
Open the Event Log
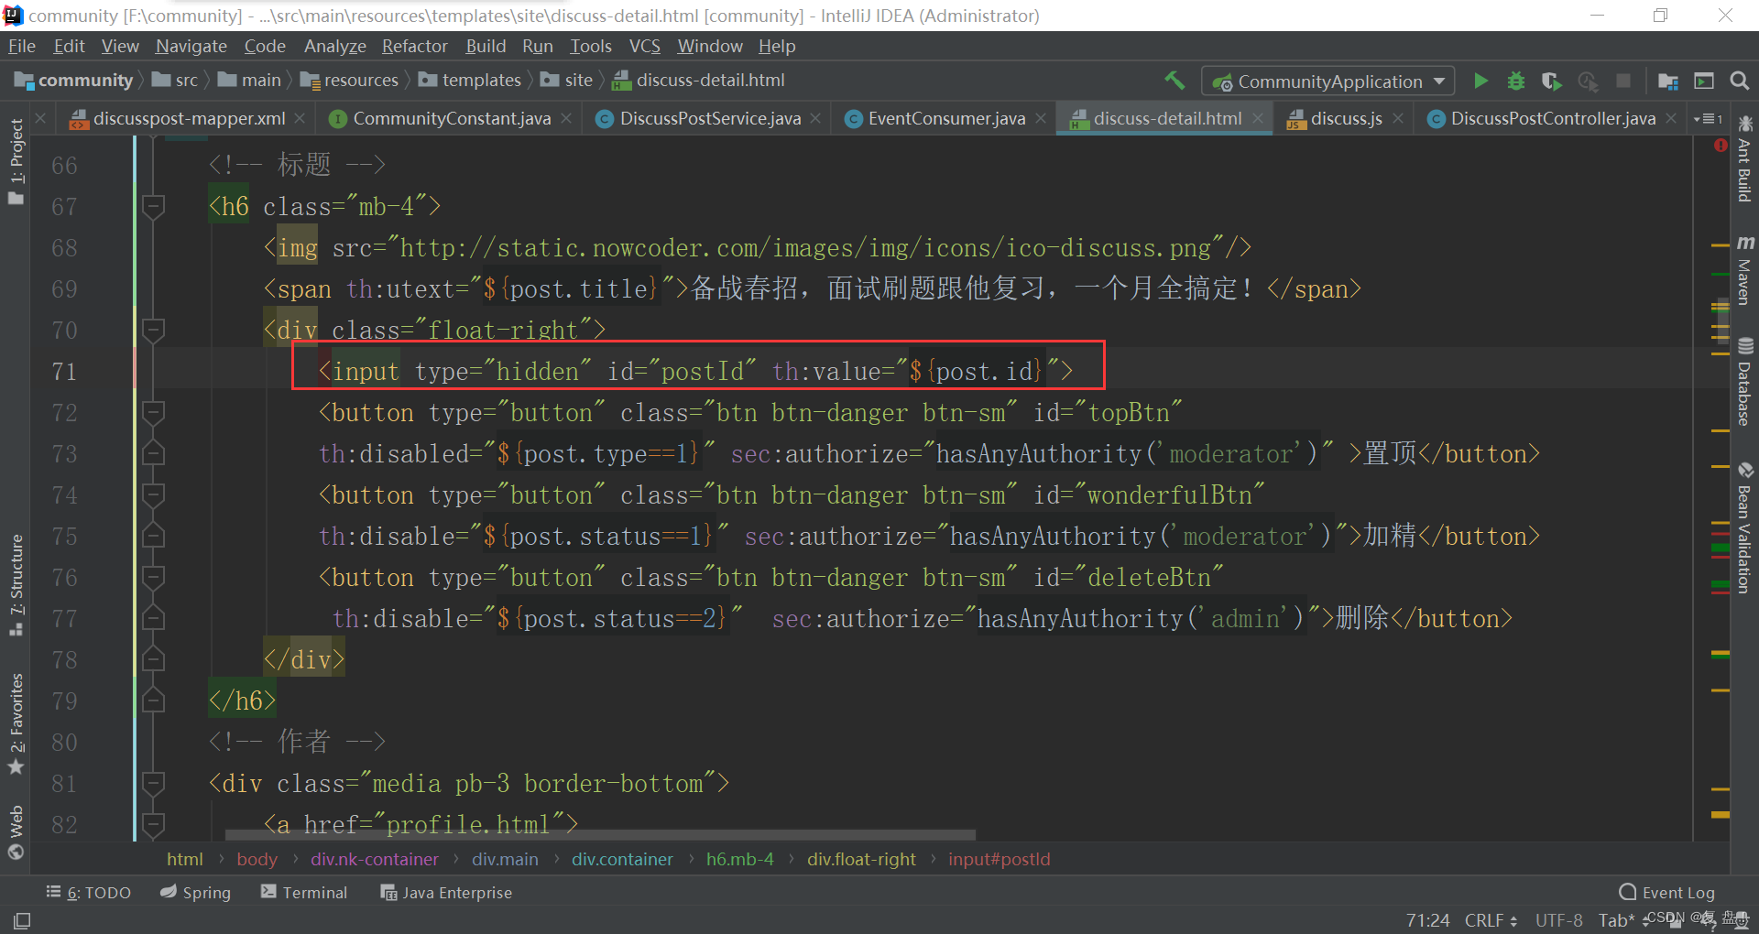[x=1666, y=892]
